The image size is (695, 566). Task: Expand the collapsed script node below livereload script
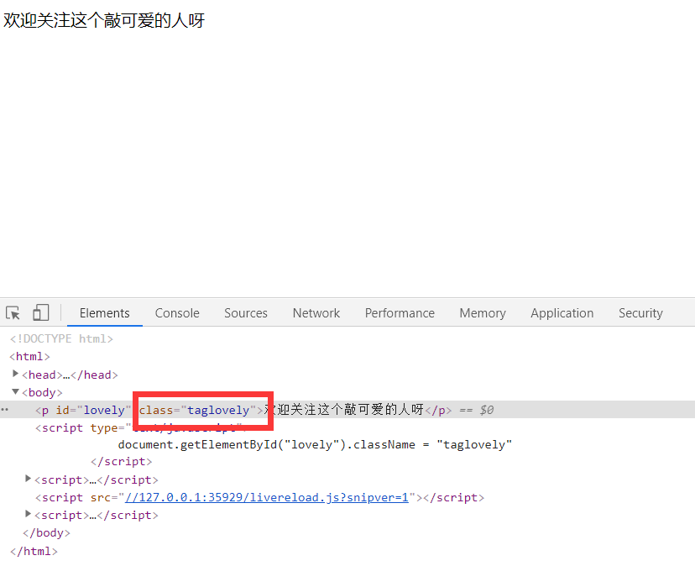tap(28, 514)
